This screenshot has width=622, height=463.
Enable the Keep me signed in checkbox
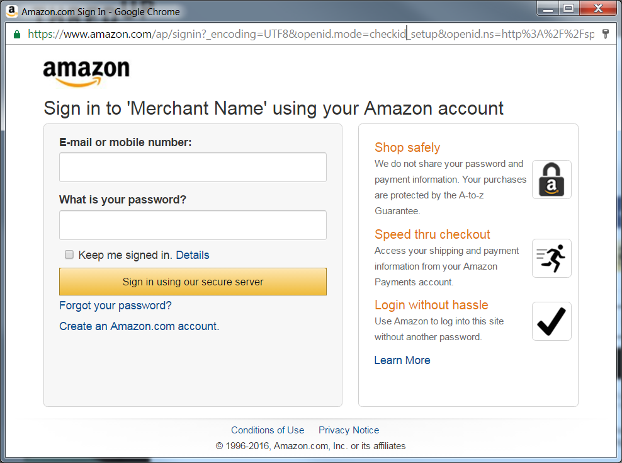(69, 254)
